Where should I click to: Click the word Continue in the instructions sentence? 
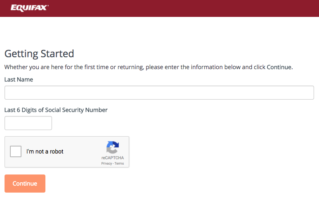[279, 67]
